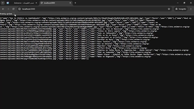Click the text "Kimetsu no Yaiba Movie 1: Mugenjou-hen"

(118, 50)
